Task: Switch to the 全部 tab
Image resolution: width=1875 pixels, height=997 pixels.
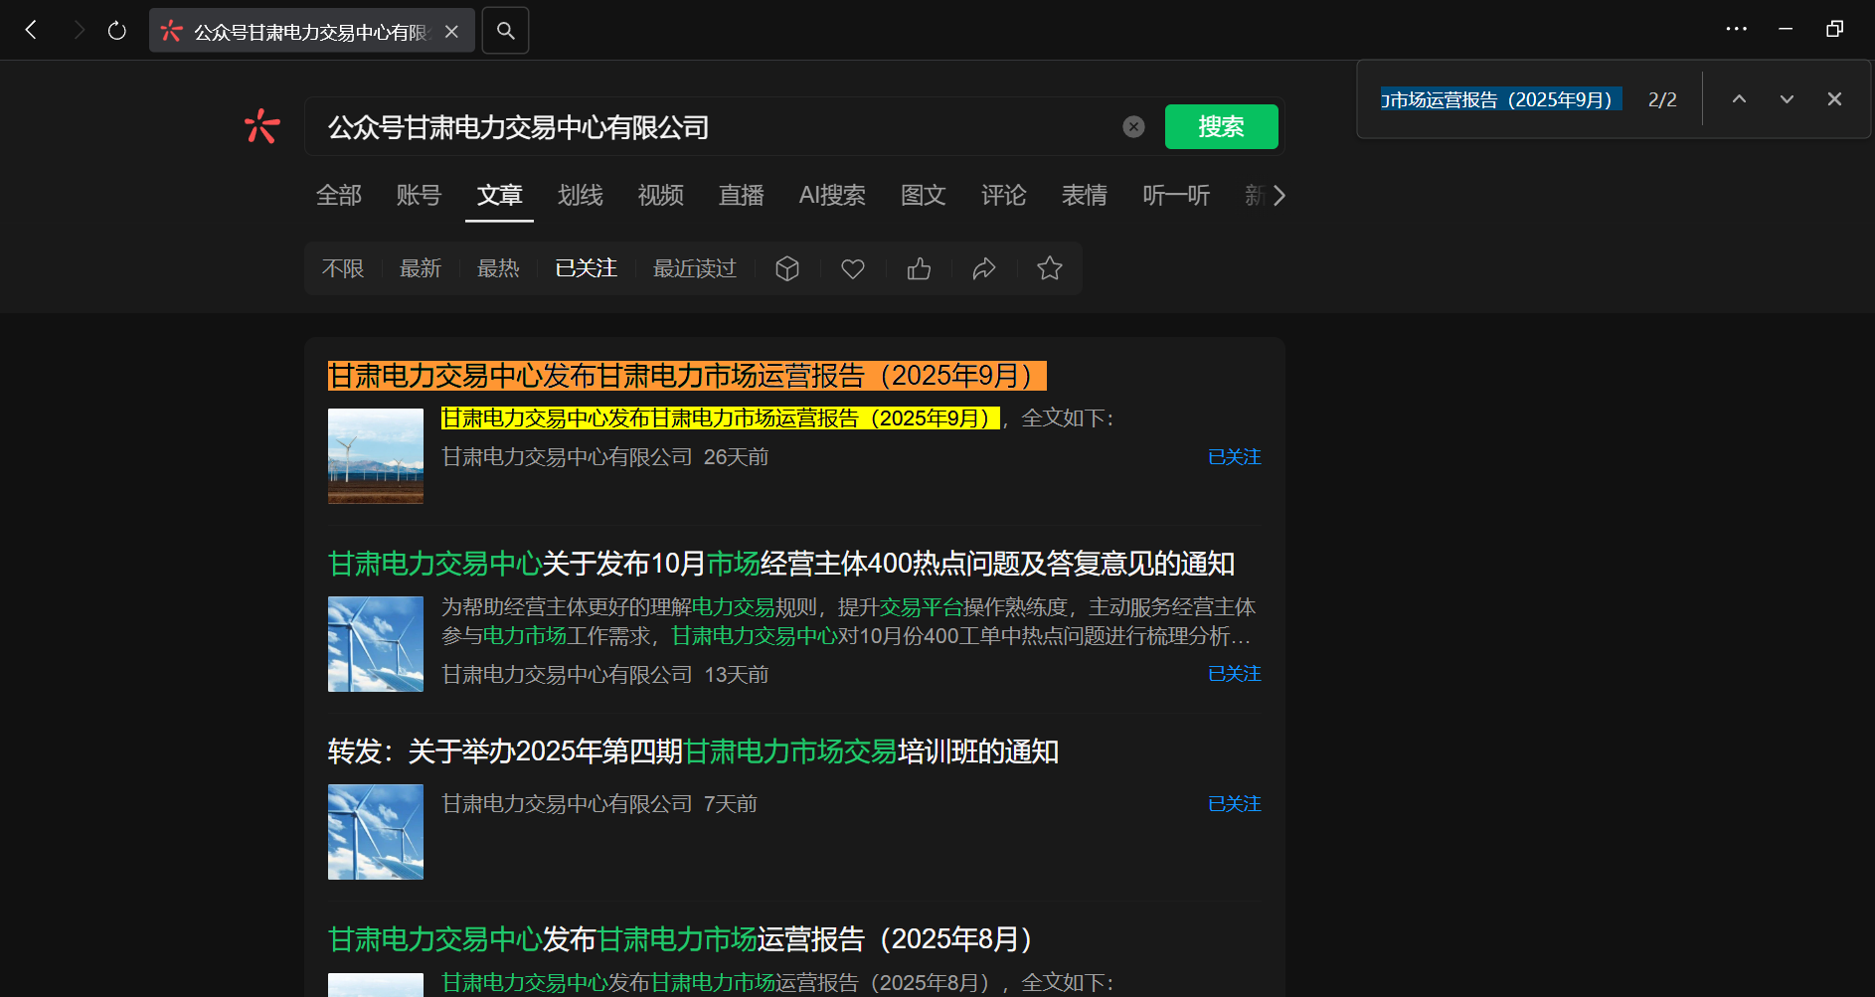Action: [x=338, y=195]
